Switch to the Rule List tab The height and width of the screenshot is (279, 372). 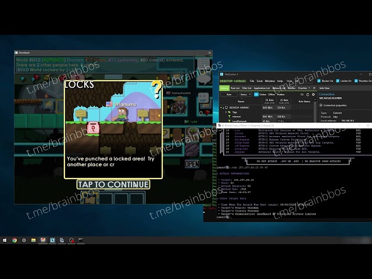click(x=235, y=88)
